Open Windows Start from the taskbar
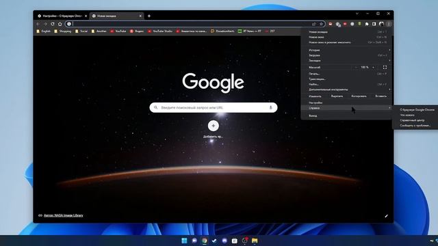Screen dimensions: 438x246 [x=184, y=241]
